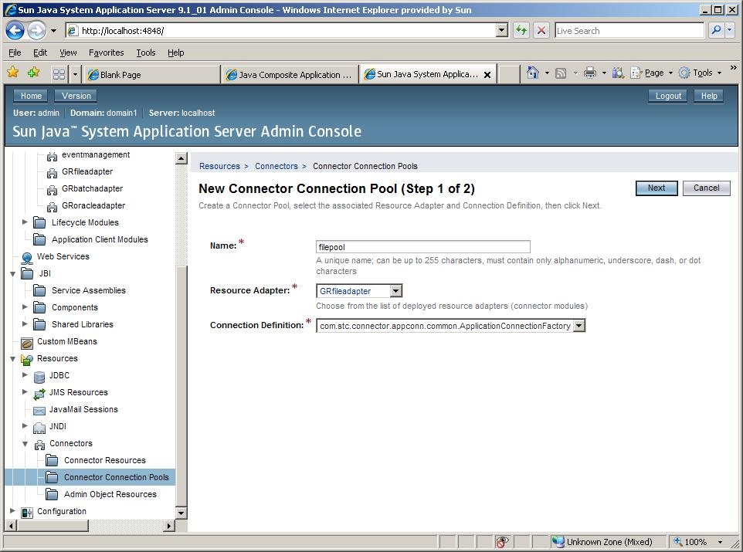
Task: Open the Custom MBeans icon
Action: [27, 343]
